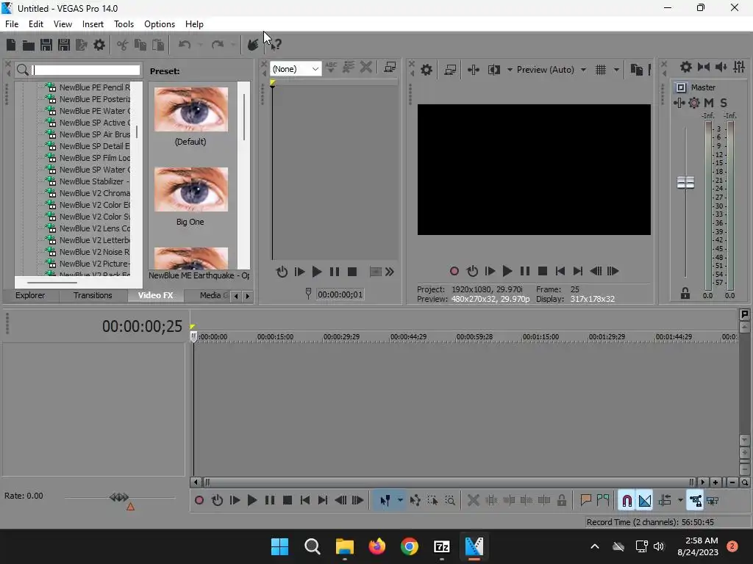Open Master Bus audio properties gear
The height and width of the screenshot is (564, 753).
coord(686,67)
